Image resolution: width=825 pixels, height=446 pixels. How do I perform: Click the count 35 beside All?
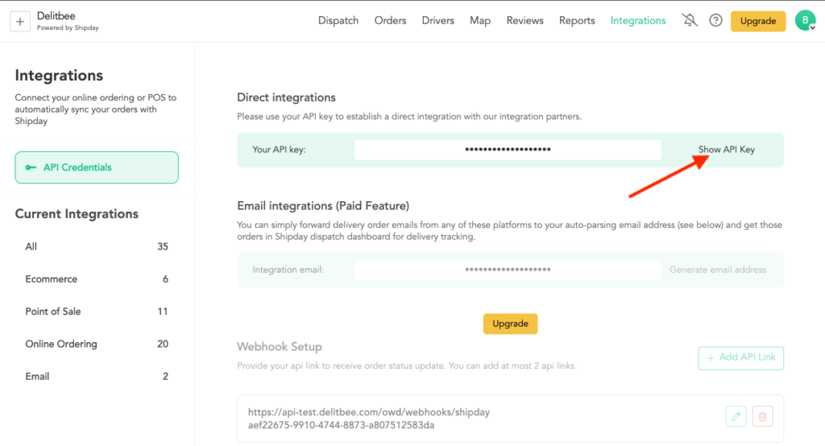point(163,246)
